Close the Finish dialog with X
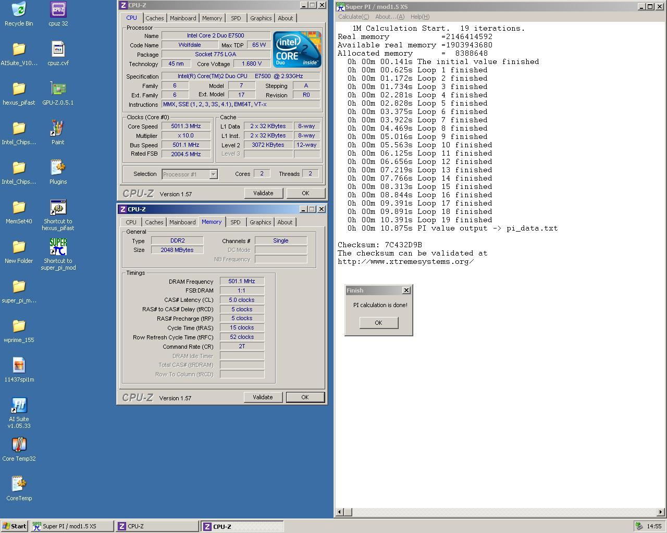This screenshot has height=533, width=667. pyautogui.click(x=406, y=290)
